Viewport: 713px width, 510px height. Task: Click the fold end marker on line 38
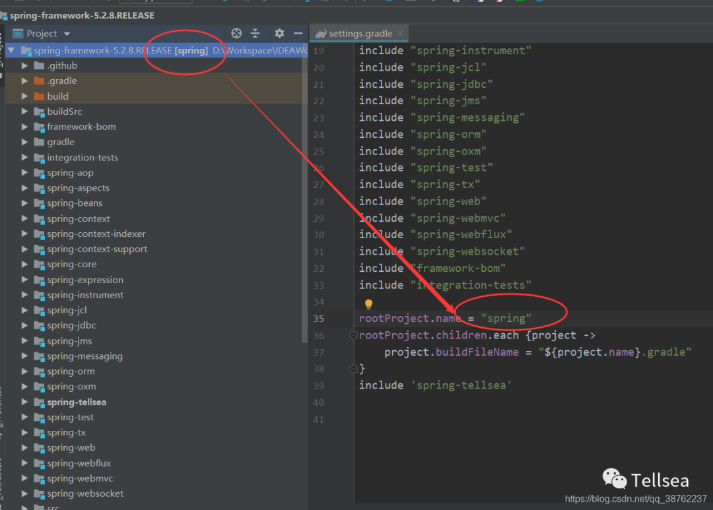tap(353, 369)
